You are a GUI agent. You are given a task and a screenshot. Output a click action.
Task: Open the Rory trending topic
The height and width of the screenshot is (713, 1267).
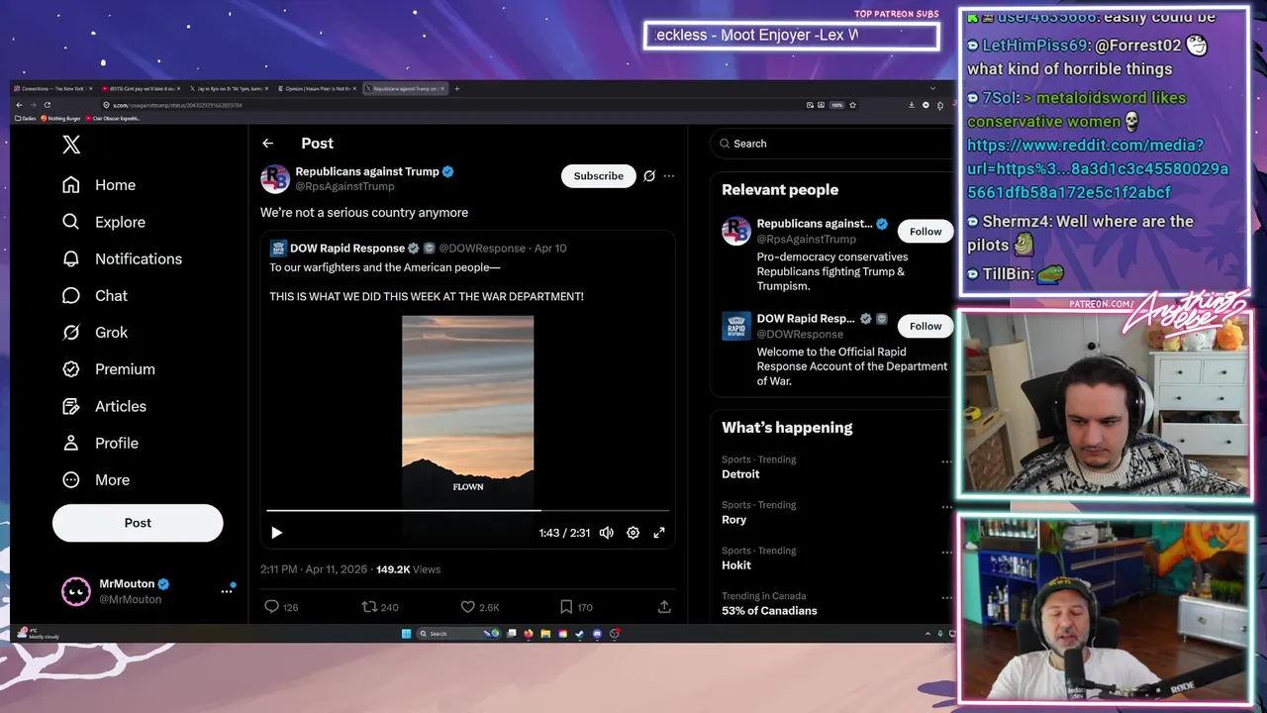(x=734, y=520)
